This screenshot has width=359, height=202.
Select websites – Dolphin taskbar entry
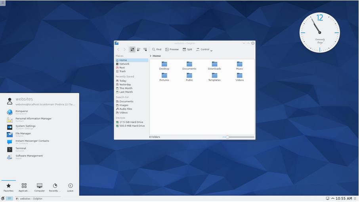point(38,199)
